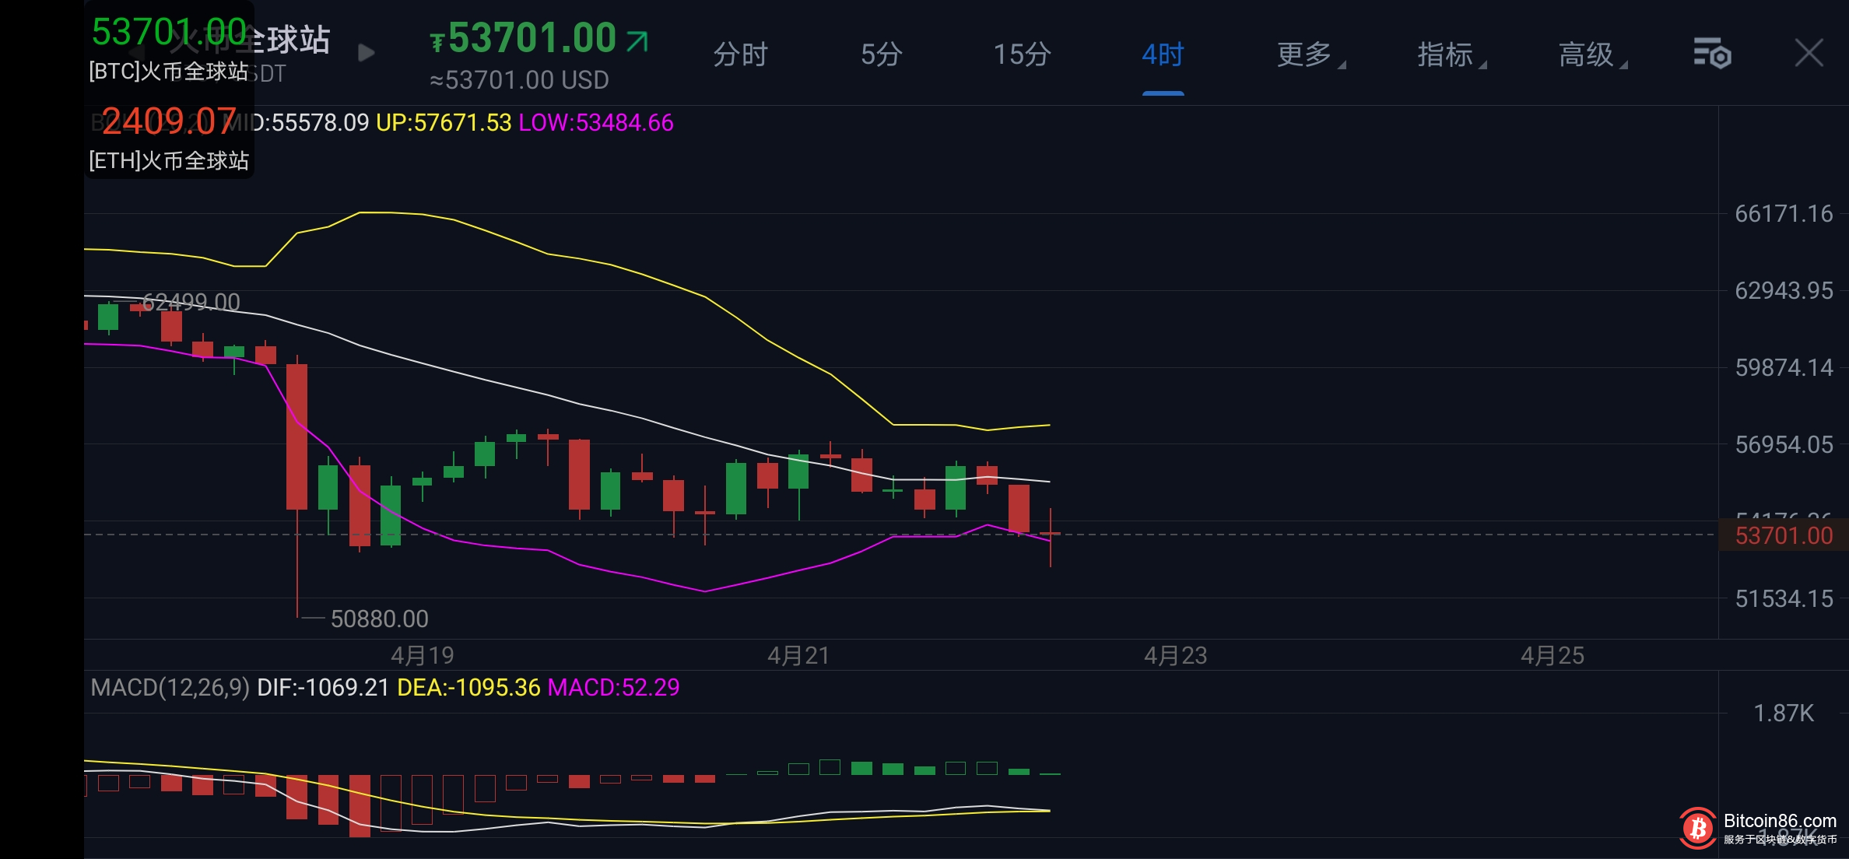Tap the BTC floating price ticker

(x=169, y=48)
